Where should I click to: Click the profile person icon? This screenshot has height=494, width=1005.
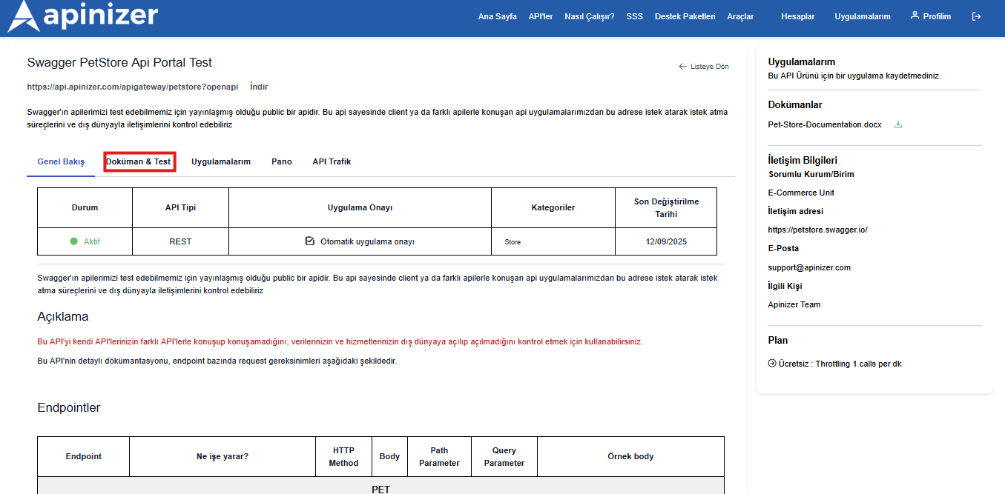(915, 16)
